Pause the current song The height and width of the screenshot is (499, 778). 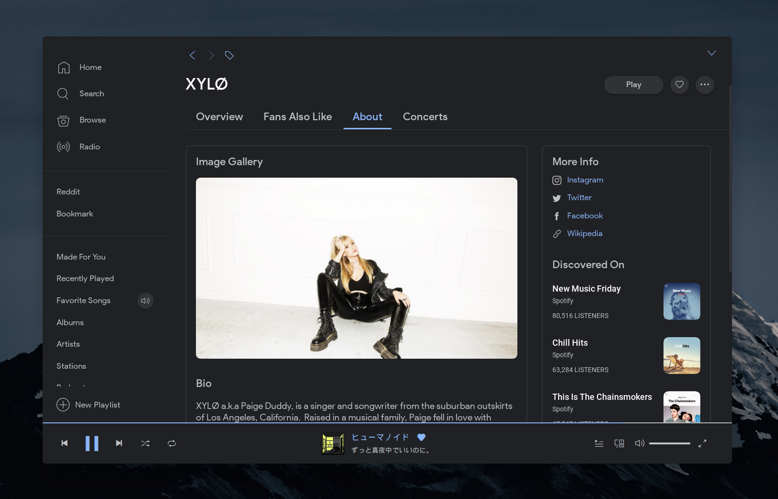pos(92,443)
